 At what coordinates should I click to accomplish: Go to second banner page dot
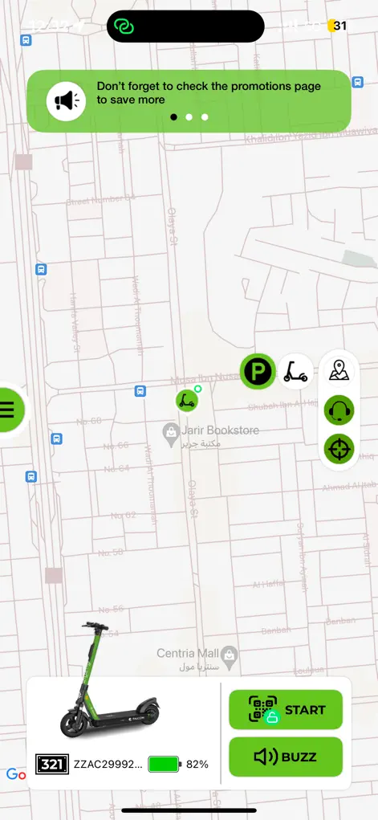pos(189,117)
